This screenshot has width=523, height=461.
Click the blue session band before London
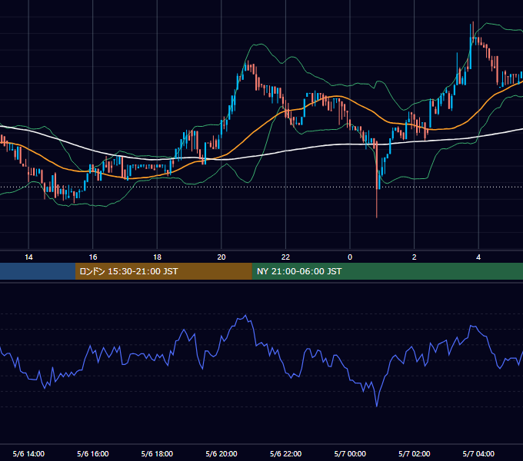(x=38, y=271)
